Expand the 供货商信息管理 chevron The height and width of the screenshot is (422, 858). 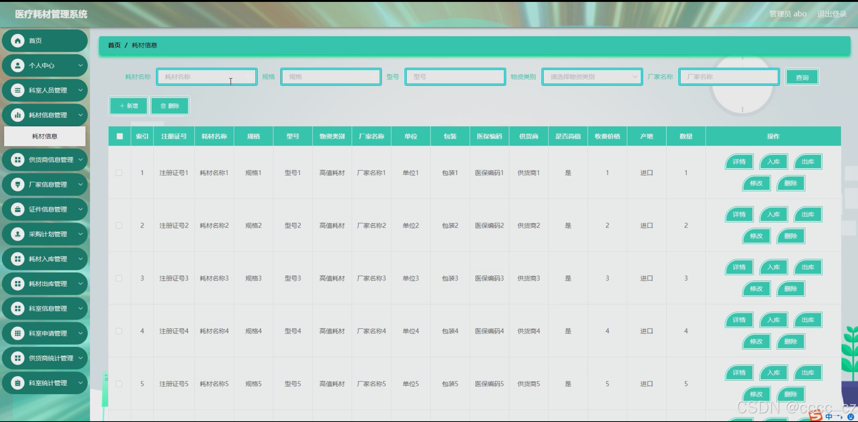81,160
